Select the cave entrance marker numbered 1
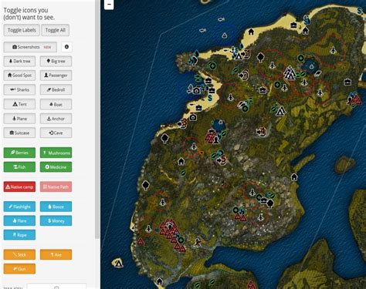The height and width of the screenshot is (289, 366). pyautogui.click(x=246, y=54)
